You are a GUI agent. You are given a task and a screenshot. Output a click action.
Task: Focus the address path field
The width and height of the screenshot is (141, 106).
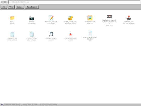(x=74, y=2)
